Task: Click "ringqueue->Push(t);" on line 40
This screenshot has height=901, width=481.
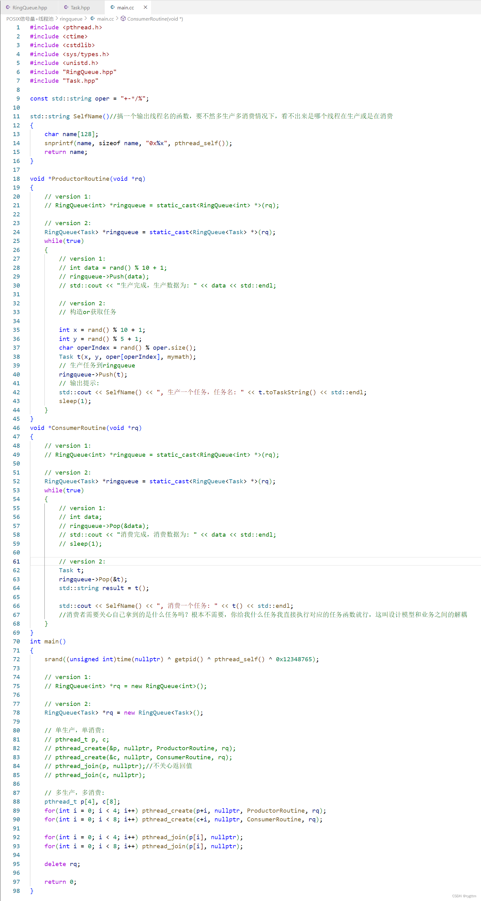Action: pos(93,375)
